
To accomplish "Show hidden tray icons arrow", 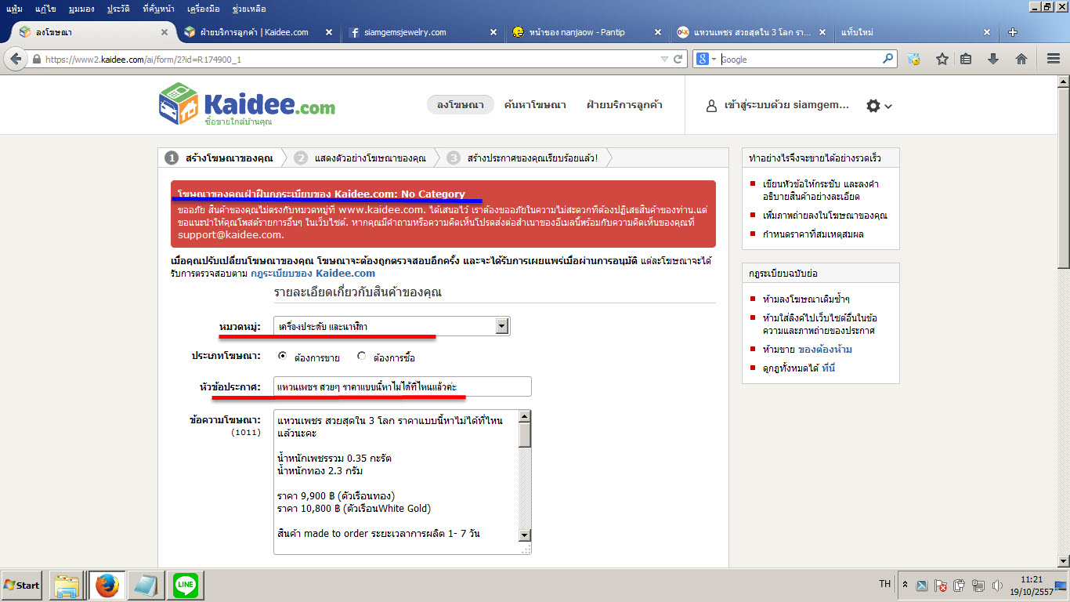I will 906,585.
